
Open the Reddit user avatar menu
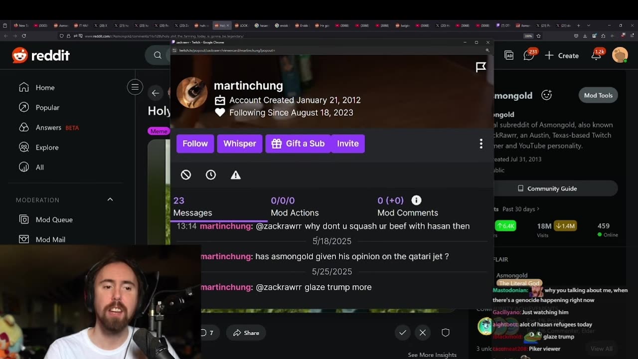[620, 55]
